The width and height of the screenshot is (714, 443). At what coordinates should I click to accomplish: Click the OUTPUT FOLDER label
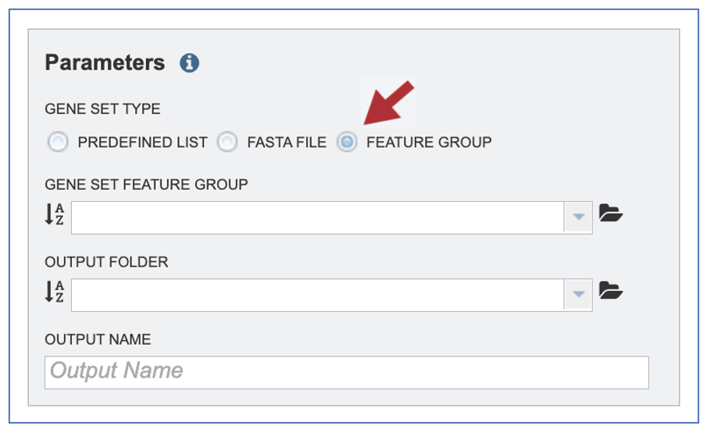pyautogui.click(x=106, y=262)
